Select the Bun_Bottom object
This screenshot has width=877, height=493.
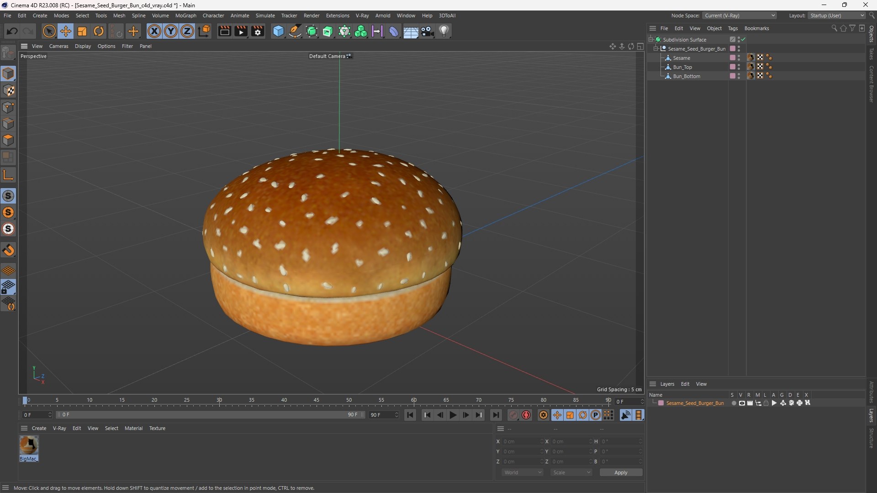click(687, 76)
